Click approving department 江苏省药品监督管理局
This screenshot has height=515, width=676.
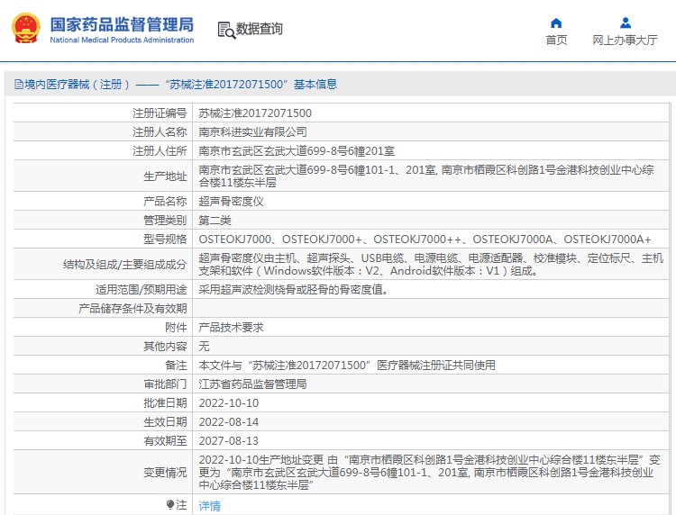252,384
